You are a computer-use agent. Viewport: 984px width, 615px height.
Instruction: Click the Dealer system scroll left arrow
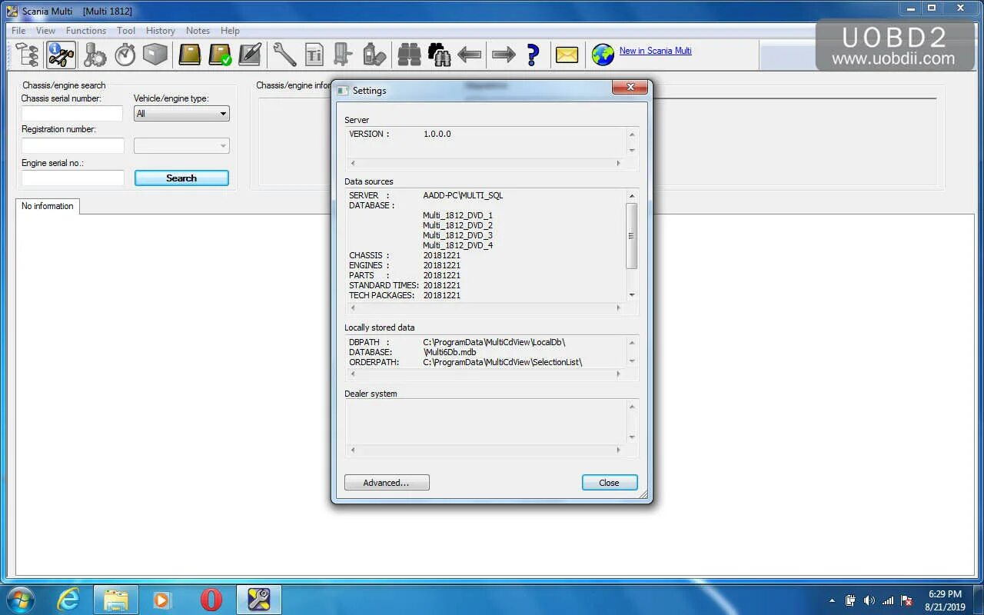click(x=353, y=450)
